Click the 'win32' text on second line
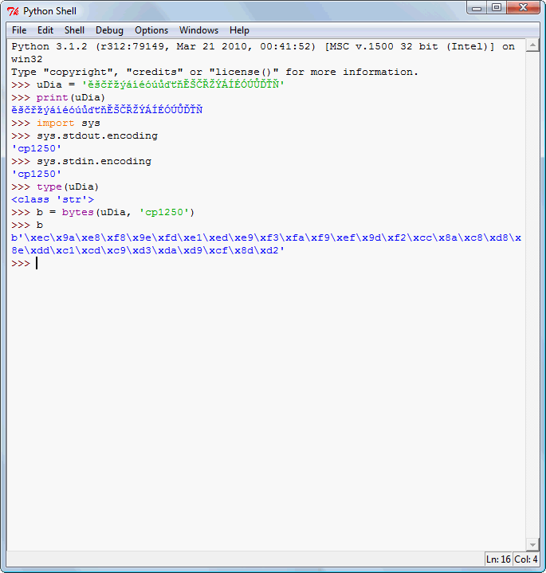Image resolution: width=546 pixels, height=573 pixels. (x=26, y=59)
